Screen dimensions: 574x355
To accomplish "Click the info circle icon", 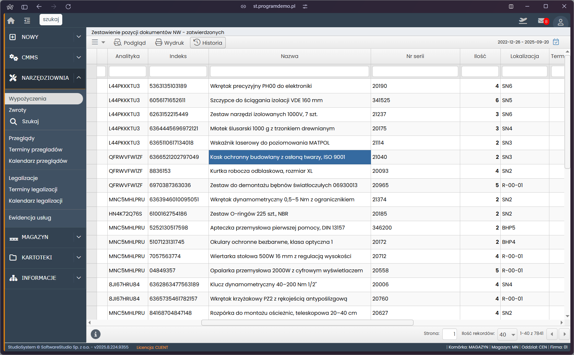I will coord(95,334).
